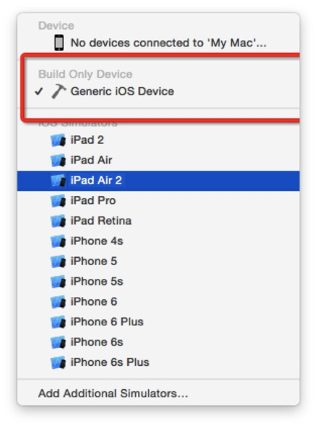Viewport: 317px width, 427px height.
Task: Select Generic iOS Device build target
Action: [158, 91]
